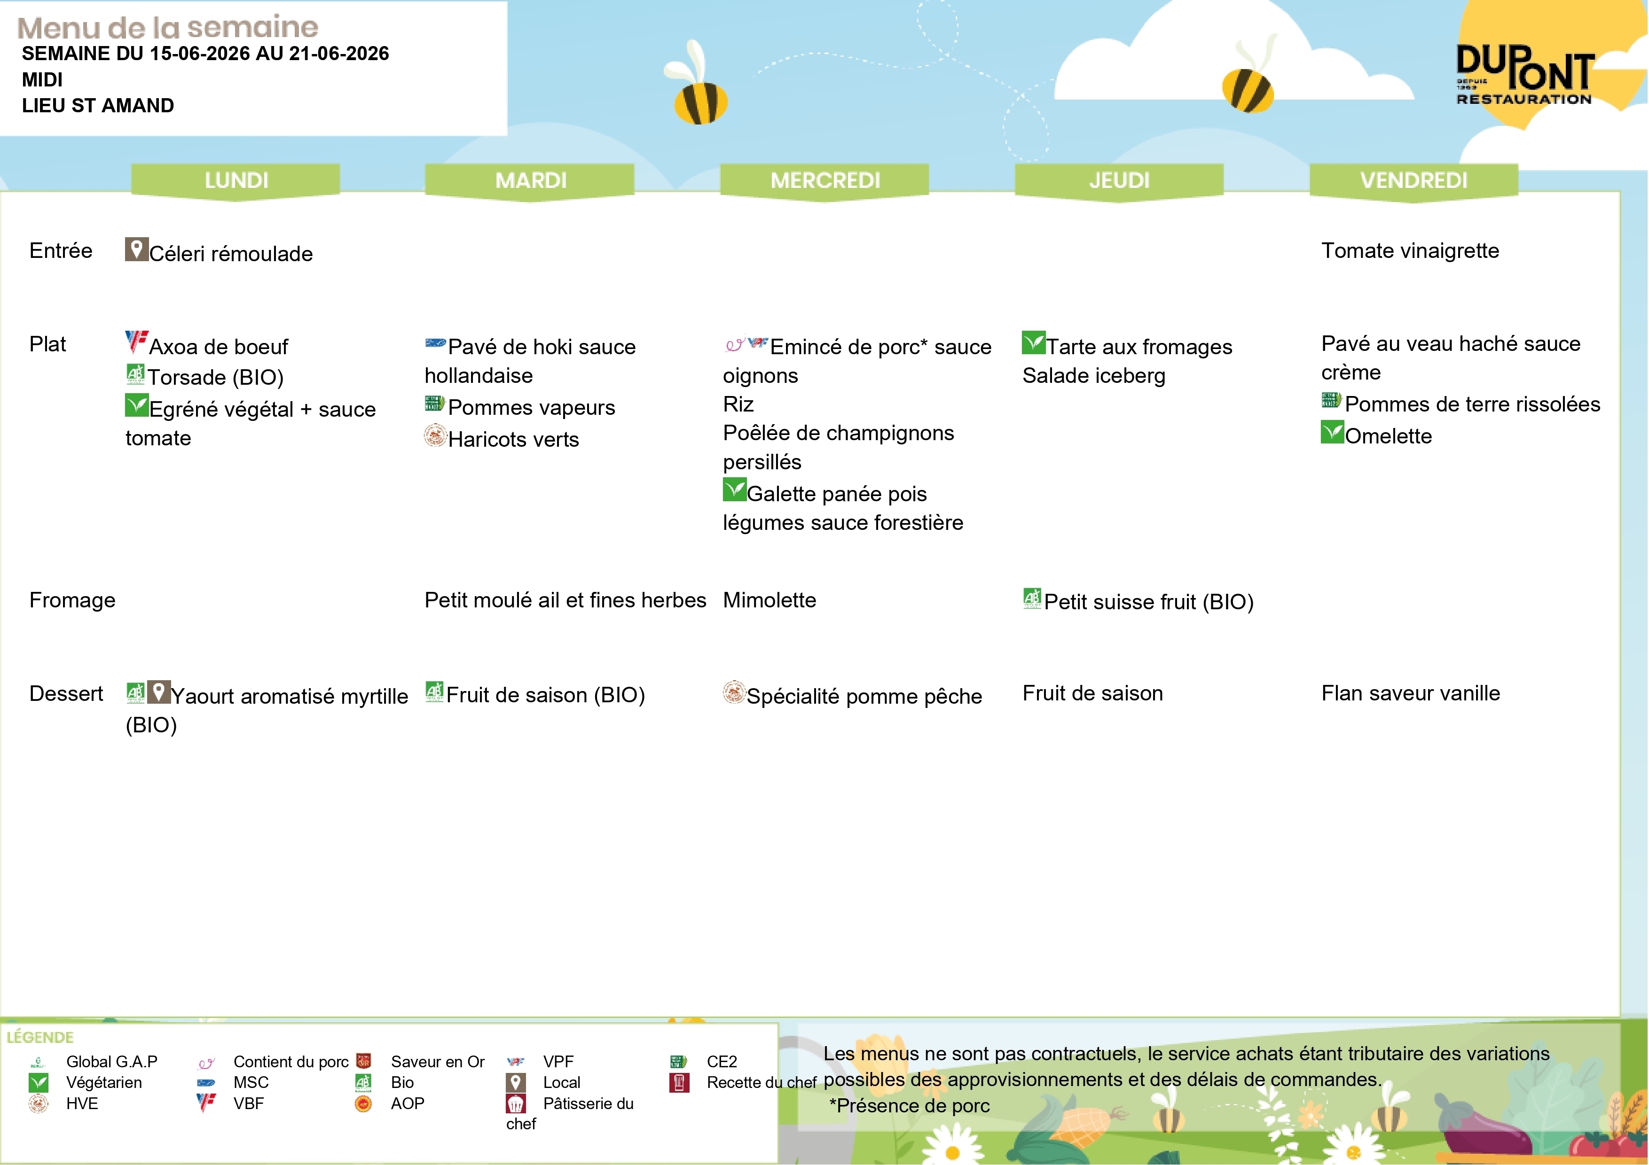The height and width of the screenshot is (1165, 1649).
Task: Click the vegetarian icon before Tarte aux fromages
Action: tap(1034, 342)
